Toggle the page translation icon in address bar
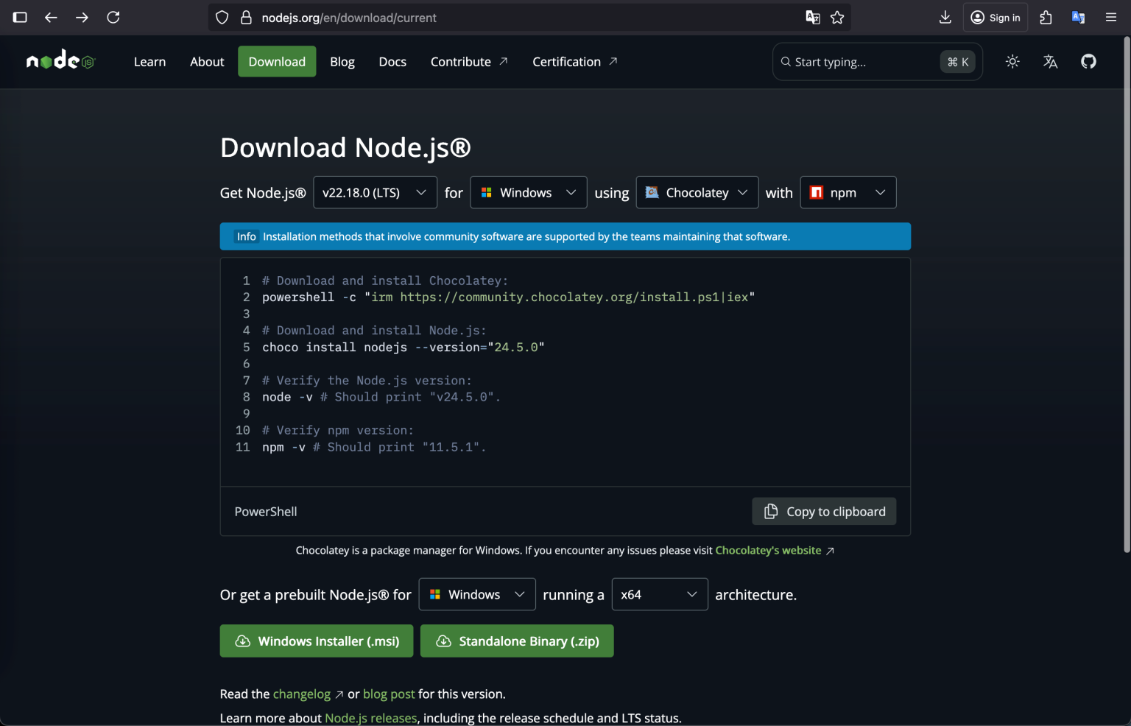The height and width of the screenshot is (726, 1131). (x=813, y=17)
